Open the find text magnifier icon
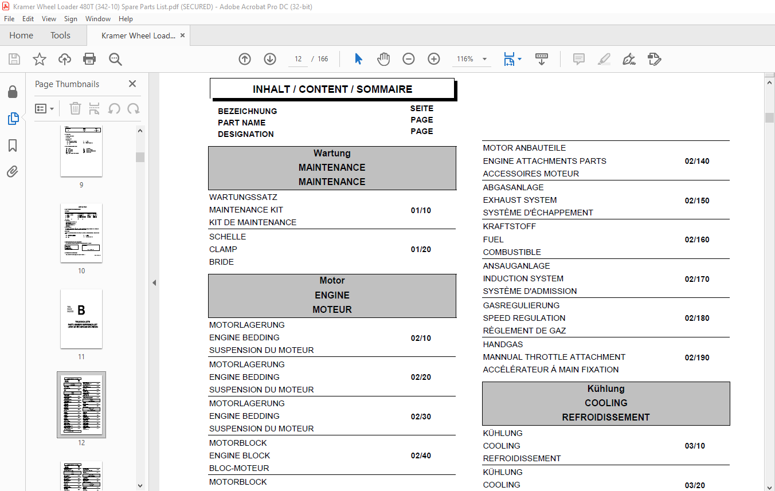This screenshot has width=775, height=491. [x=115, y=59]
